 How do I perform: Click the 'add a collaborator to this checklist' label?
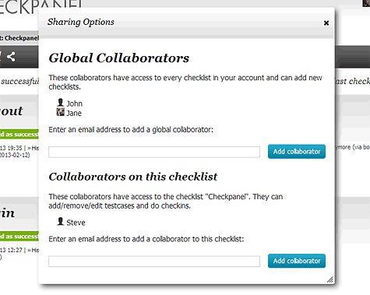point(146,239)
